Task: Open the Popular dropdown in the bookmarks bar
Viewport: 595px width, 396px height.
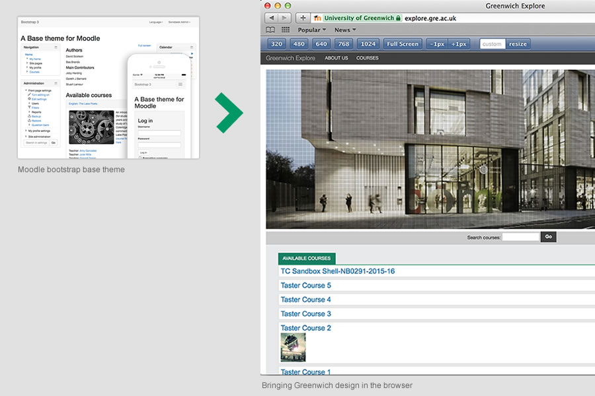Action: 309,29
